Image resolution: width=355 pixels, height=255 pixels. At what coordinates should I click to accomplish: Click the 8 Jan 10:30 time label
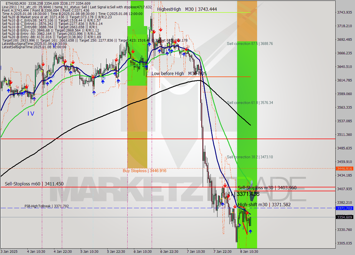click(249, 251)
